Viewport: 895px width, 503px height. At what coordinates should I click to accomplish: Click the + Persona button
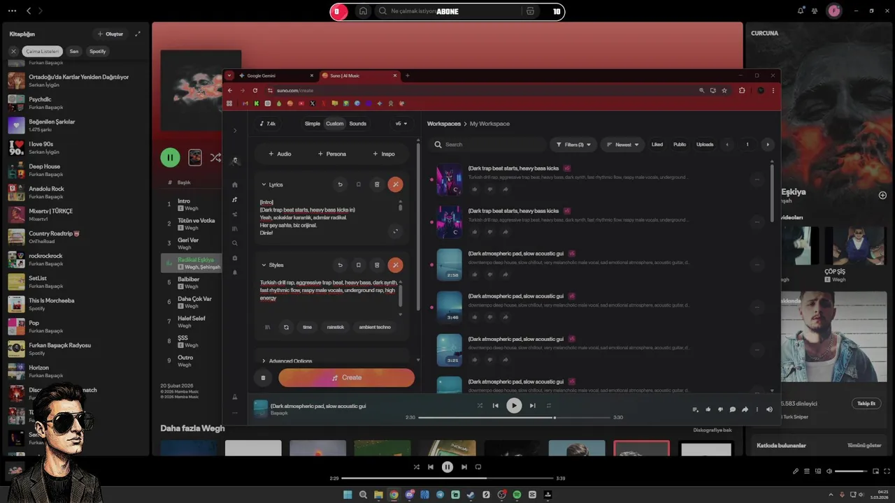click(x=331, y=154)
